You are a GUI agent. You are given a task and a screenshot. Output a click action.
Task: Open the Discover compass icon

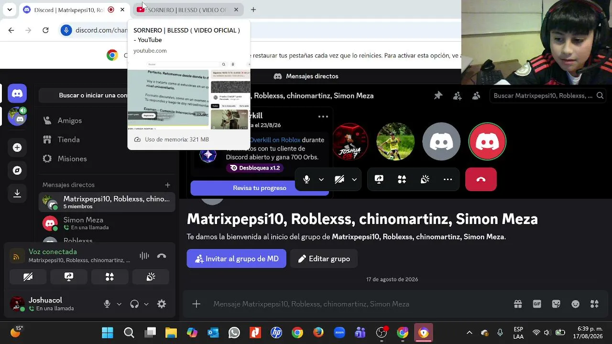pyautogui.click(x=17, y=171)
